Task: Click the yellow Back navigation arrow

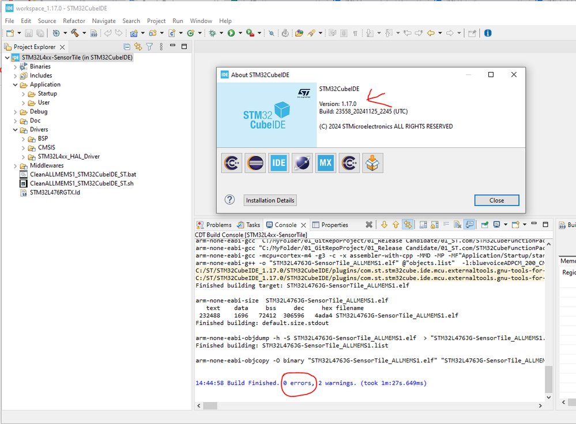Action: pos(431,33)
